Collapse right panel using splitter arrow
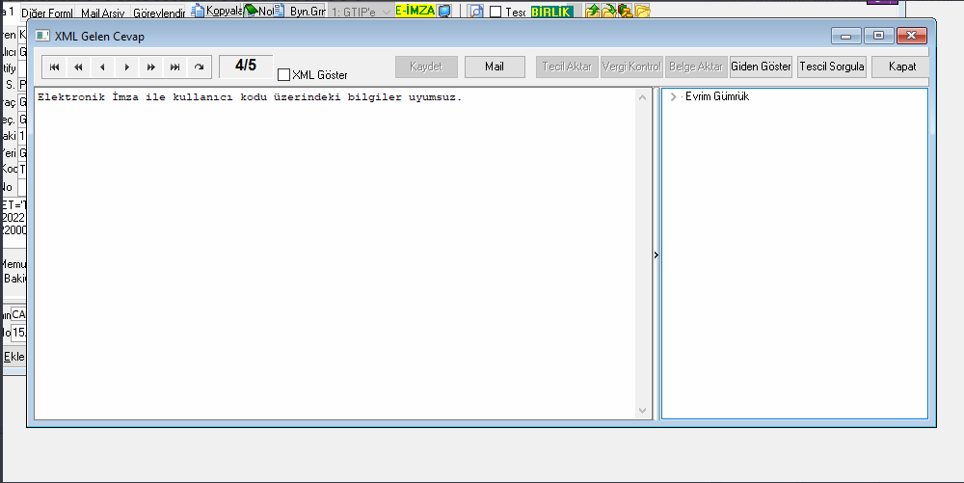 656,255
